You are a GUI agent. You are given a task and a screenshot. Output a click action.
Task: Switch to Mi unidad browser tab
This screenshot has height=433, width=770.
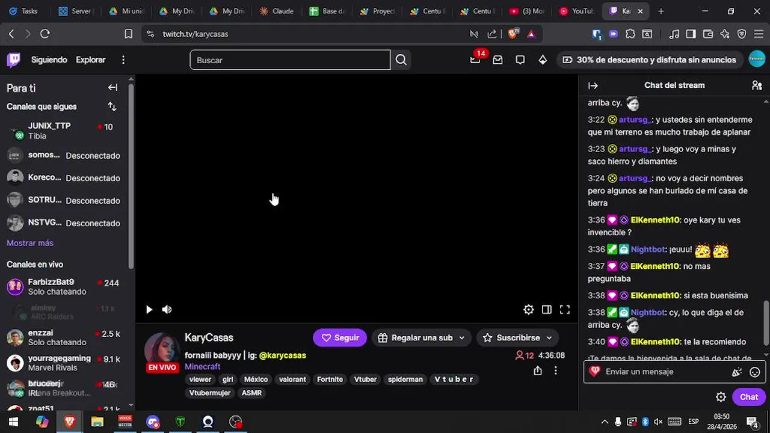click(x=126, y=11)
